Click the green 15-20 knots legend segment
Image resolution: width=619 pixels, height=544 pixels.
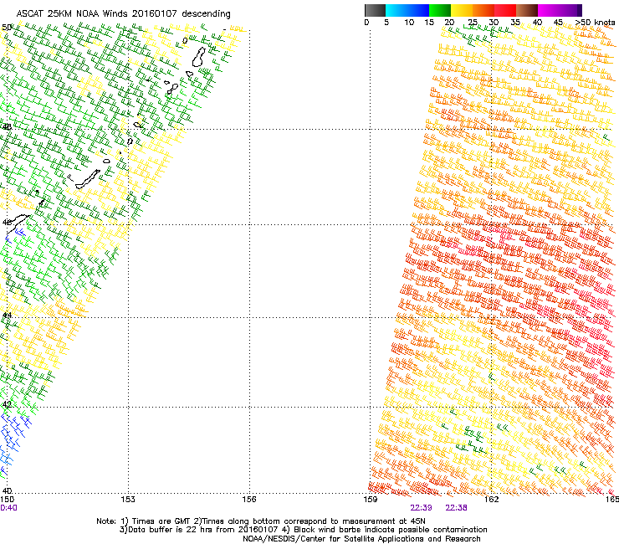440,10
